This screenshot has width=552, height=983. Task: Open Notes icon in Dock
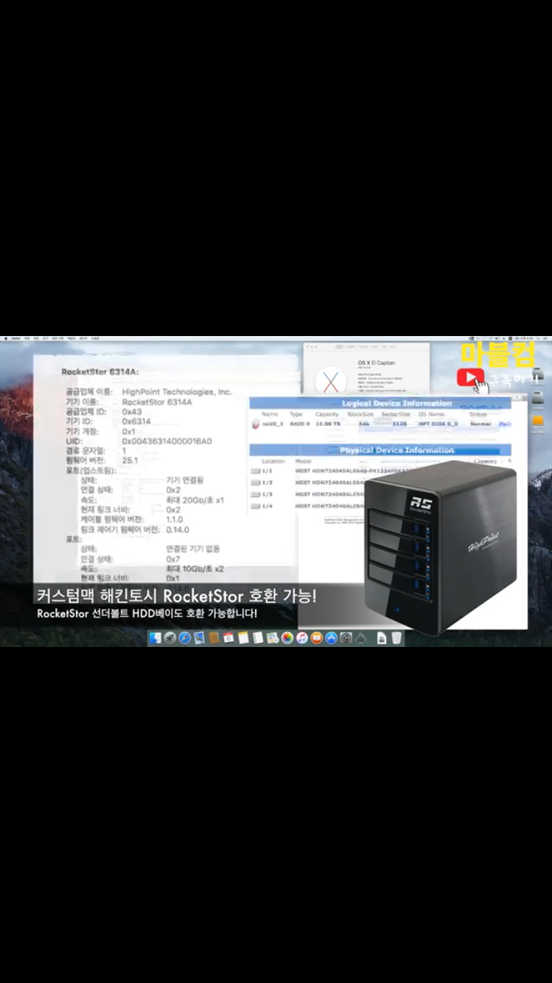click(x=243, y=638)
